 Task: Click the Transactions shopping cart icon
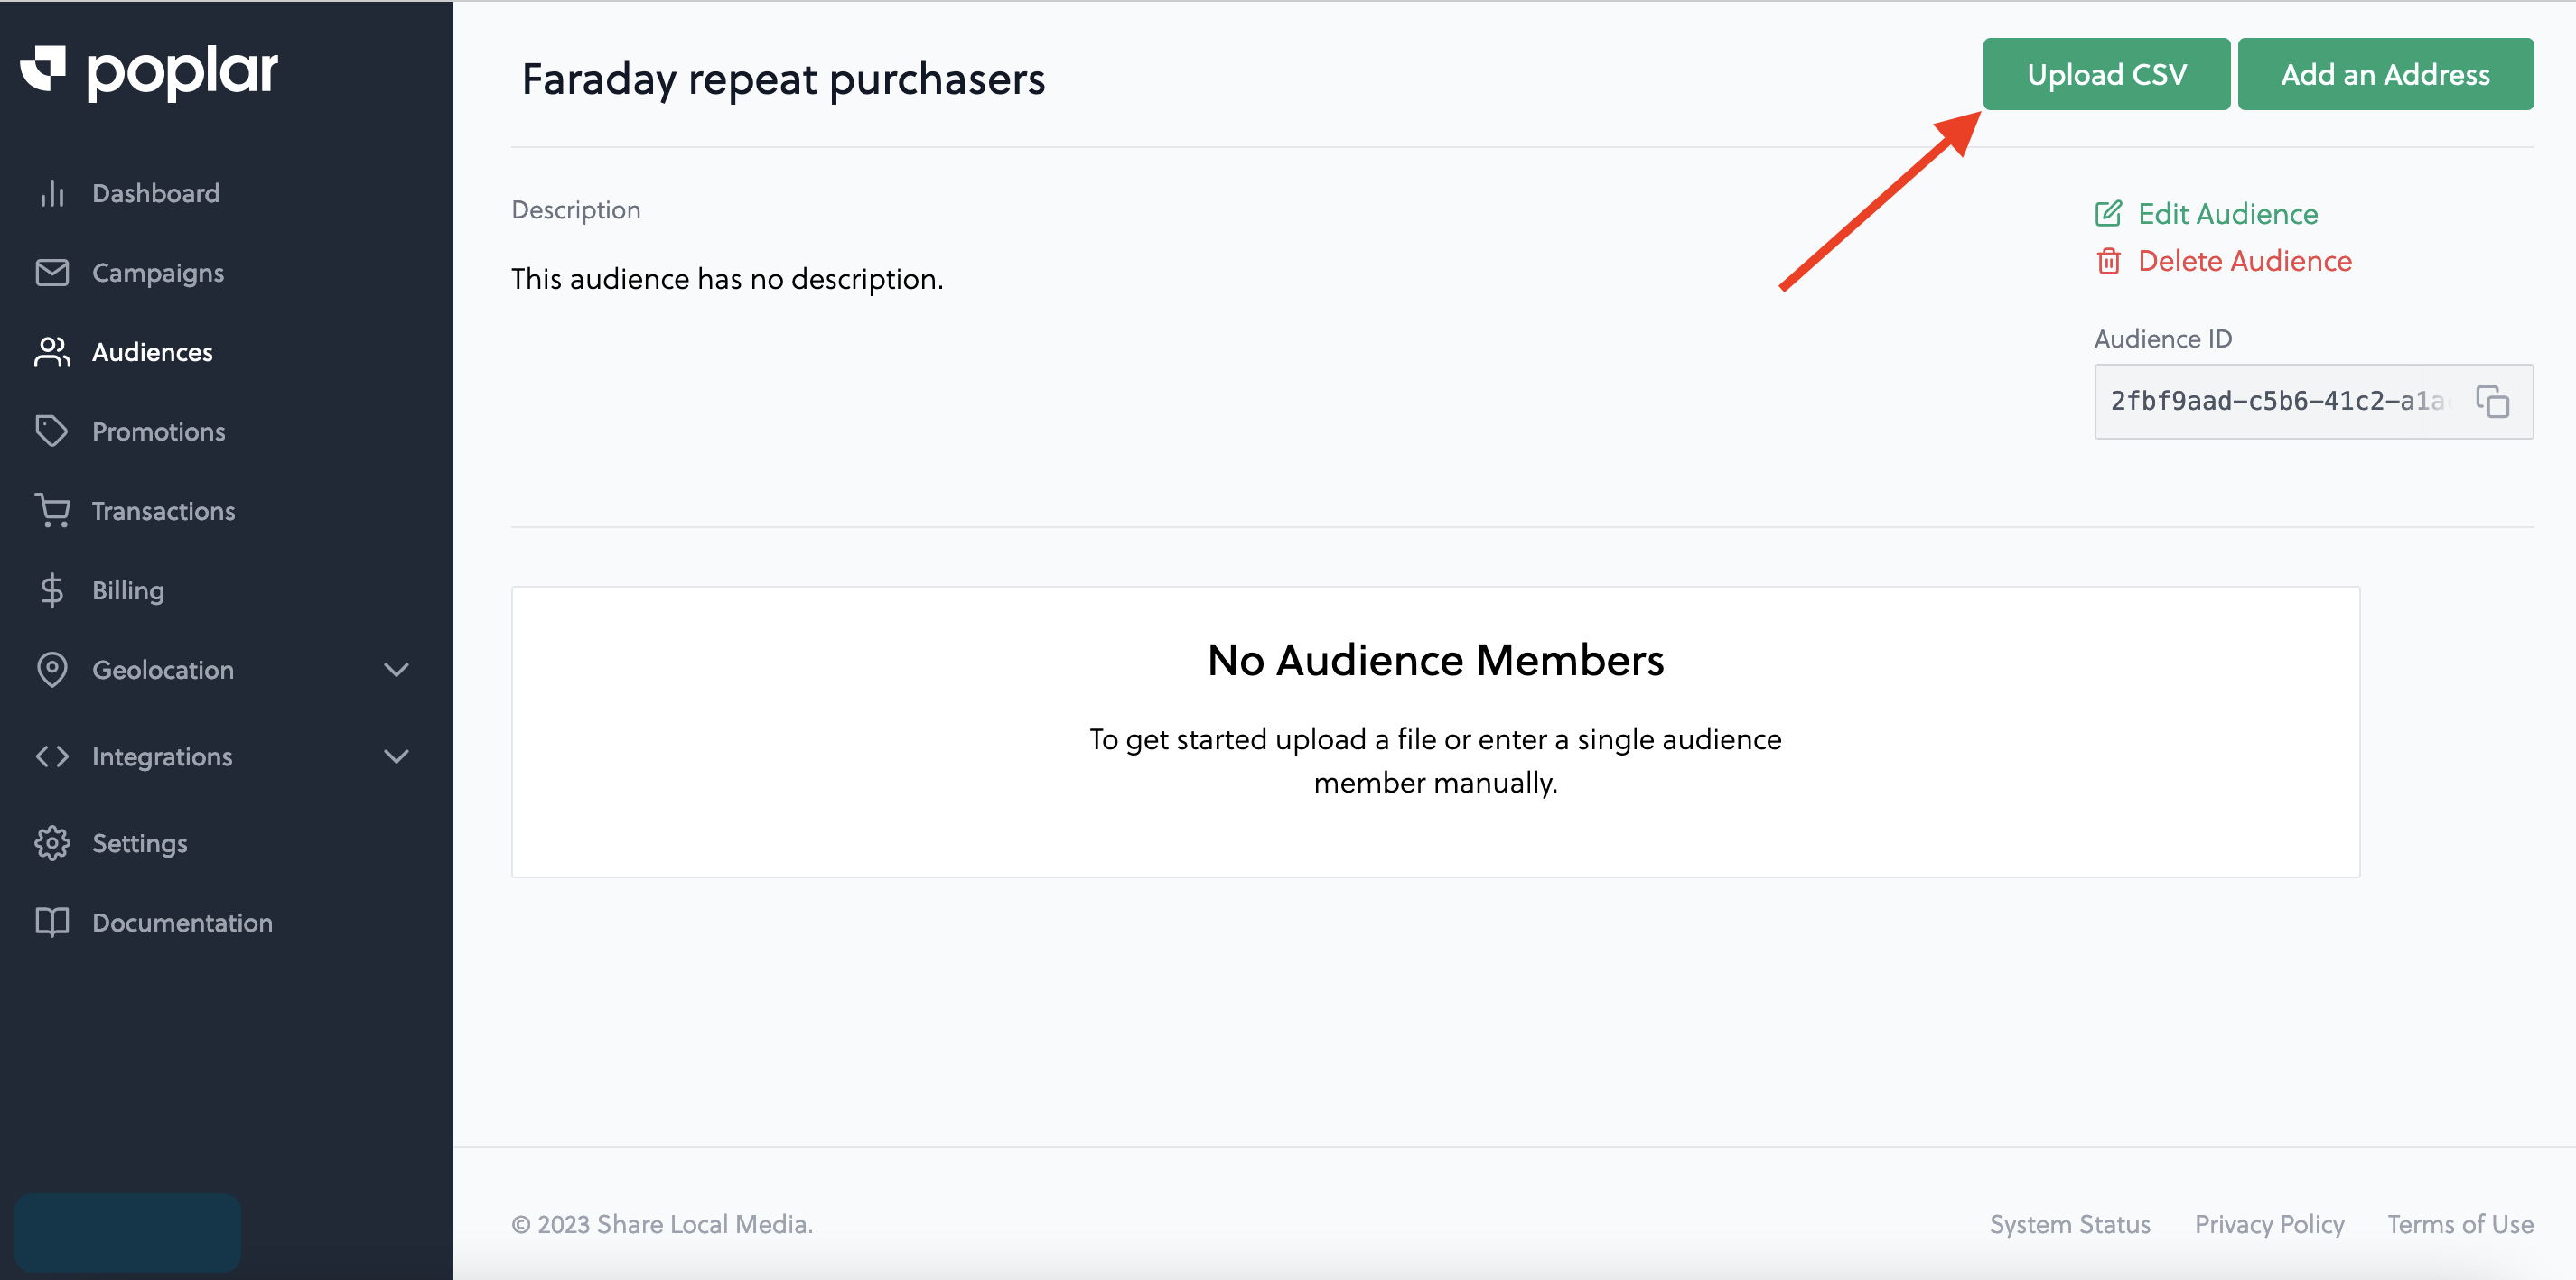tap(52, 511)
